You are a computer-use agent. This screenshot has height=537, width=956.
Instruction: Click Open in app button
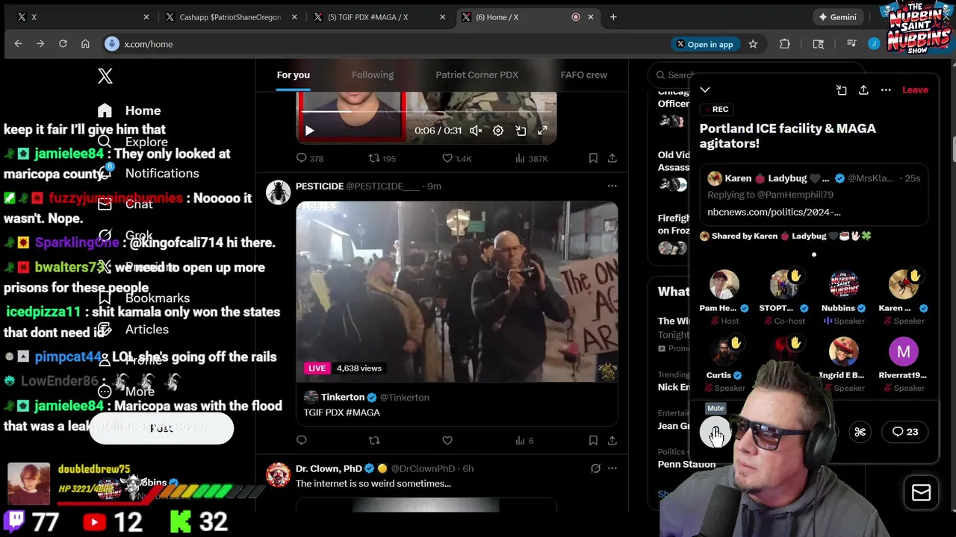point(704,44)
